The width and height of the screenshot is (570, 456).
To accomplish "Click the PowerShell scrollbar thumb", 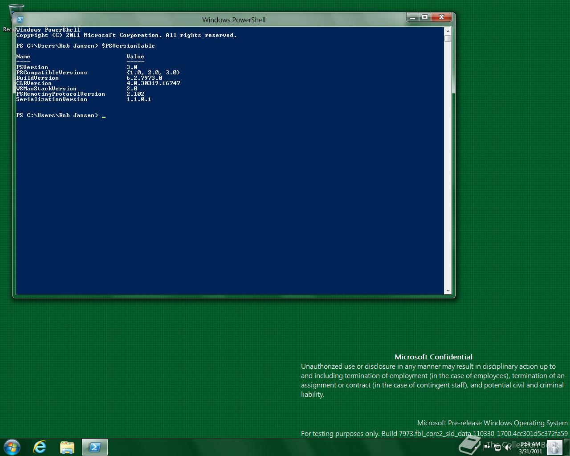I will 448,38.
